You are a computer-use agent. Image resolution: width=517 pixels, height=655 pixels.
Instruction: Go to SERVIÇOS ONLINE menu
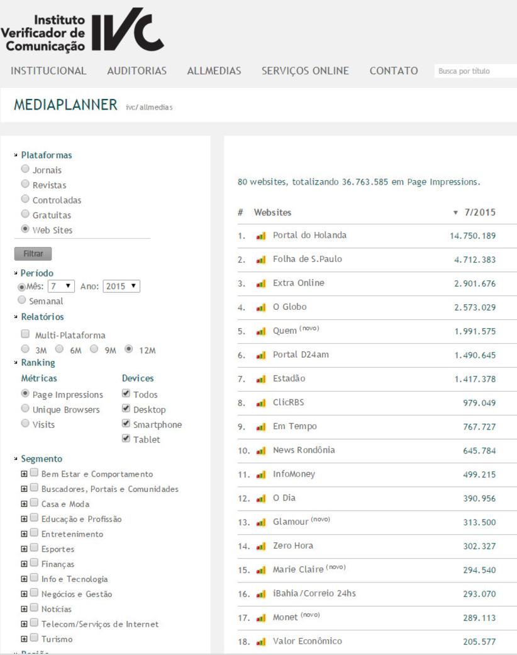(x=305, y=71)
